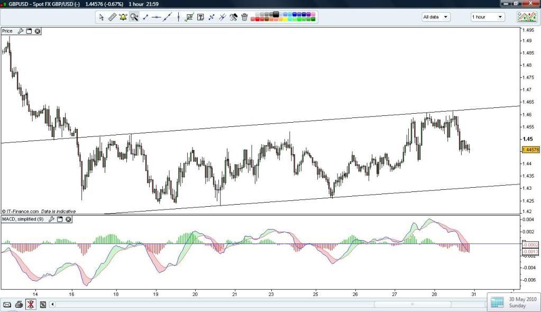541x312 pixels.
Task: Select the purple color swatch
Action: [x=308, y=14]
